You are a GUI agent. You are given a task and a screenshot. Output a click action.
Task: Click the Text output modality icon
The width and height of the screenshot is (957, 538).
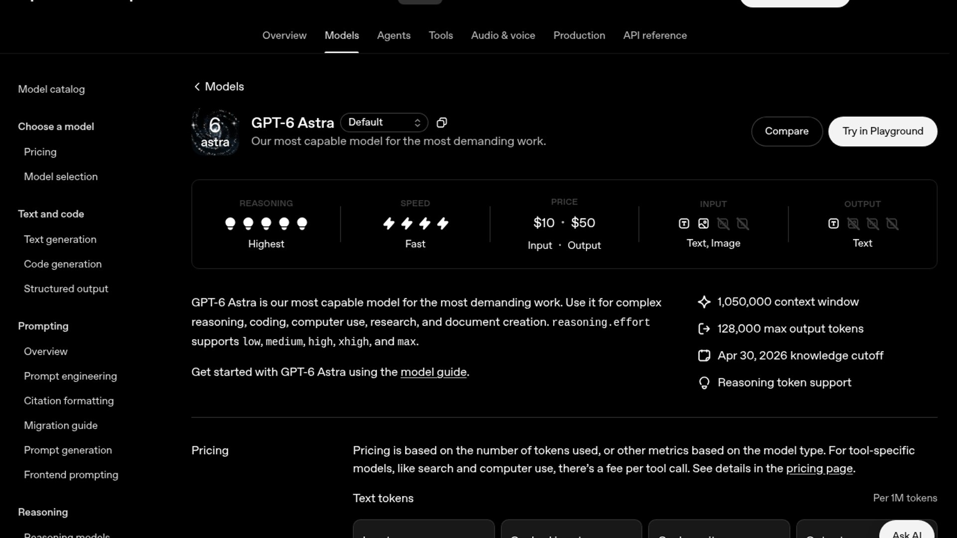833,224
